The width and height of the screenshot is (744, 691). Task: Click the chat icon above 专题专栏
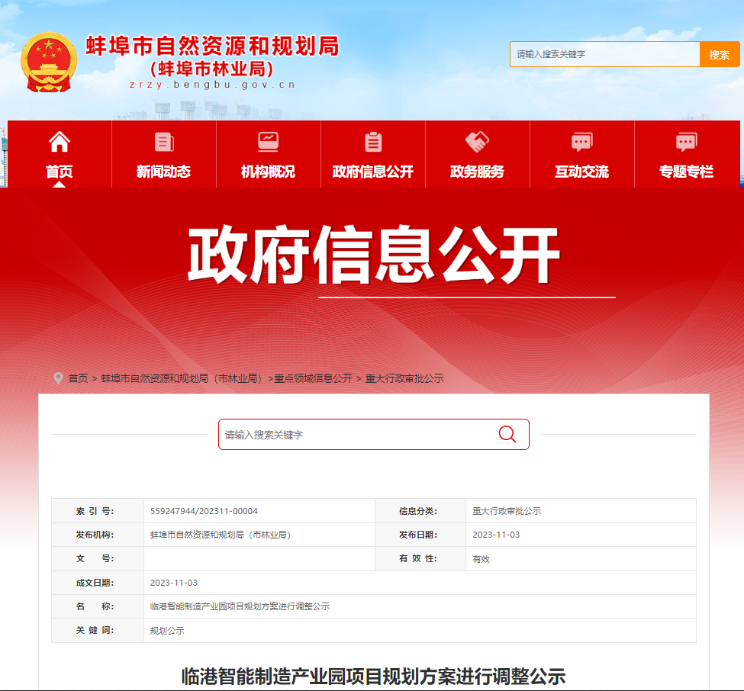[x=686, y=142]
